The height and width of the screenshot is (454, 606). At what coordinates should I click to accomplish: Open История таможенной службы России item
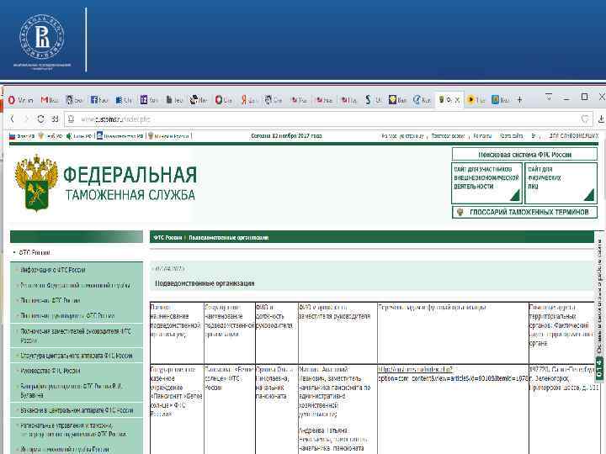(x=76, y=449)
